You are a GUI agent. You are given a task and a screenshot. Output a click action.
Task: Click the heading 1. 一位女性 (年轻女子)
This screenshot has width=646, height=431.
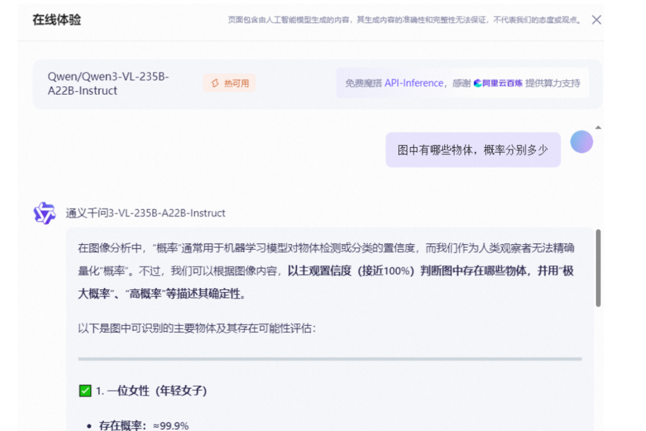pyautogui.click(x=151, y=390)
